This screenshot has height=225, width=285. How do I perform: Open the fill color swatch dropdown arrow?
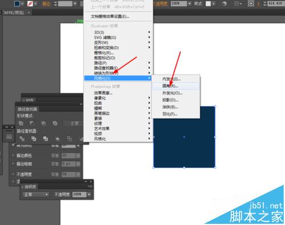point(22,3)
